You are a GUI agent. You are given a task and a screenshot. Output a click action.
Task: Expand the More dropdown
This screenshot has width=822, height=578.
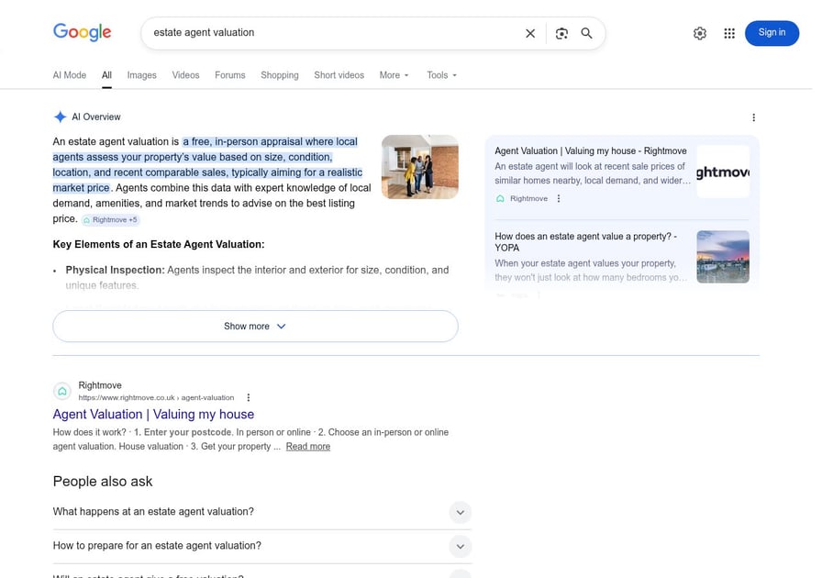click(x=394, y=75)
